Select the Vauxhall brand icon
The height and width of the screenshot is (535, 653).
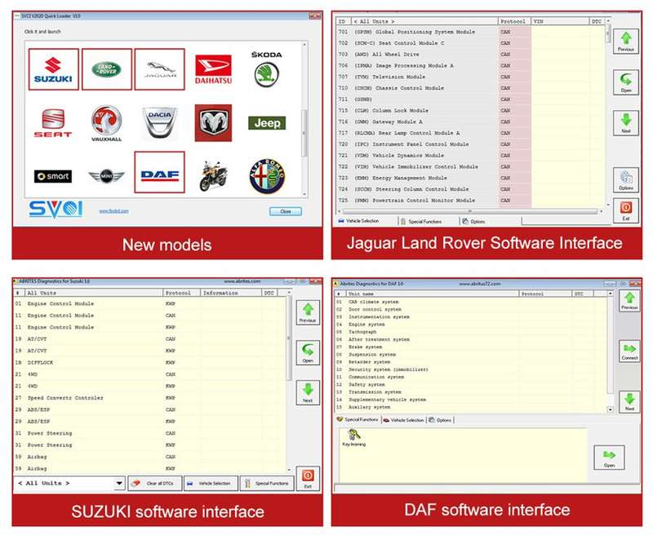(x=107, y=123)
